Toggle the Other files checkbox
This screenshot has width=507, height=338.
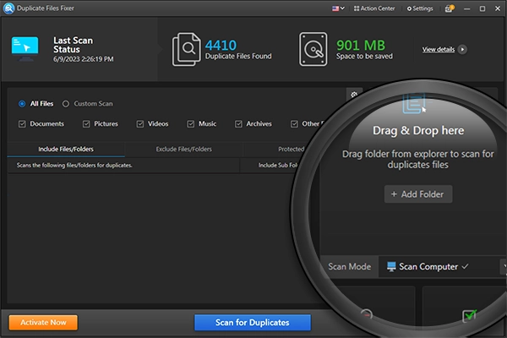coord(294,124)
